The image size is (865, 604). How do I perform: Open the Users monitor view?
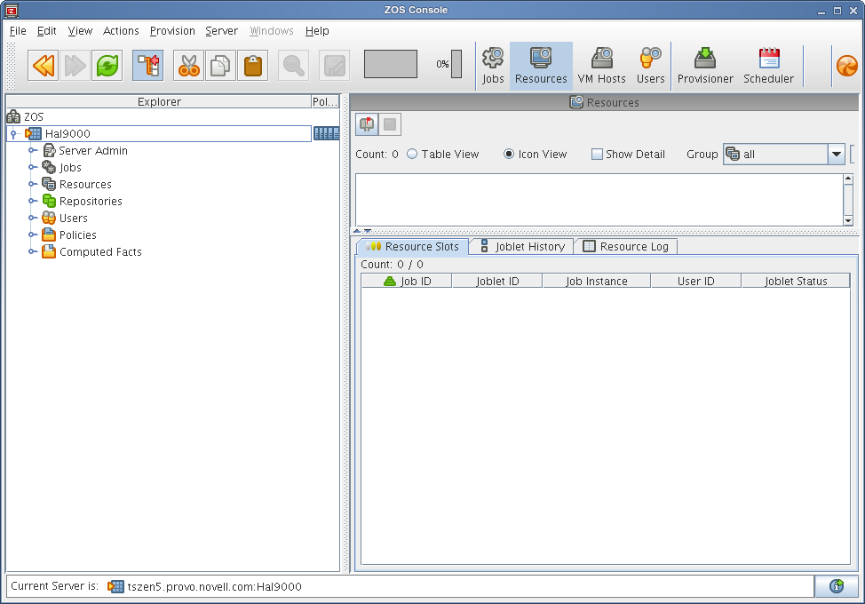click(650, 66)
